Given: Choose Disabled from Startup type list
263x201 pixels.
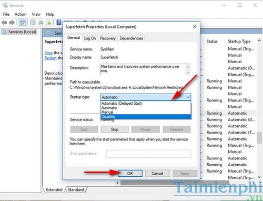Looking at the screenshot, I should [x=146, y=116].
